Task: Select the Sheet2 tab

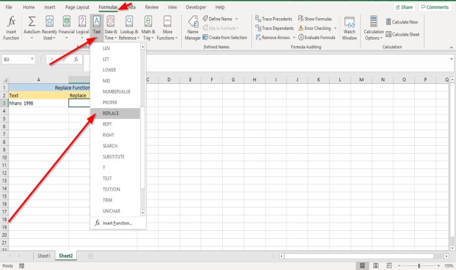Action: [66, 256]
